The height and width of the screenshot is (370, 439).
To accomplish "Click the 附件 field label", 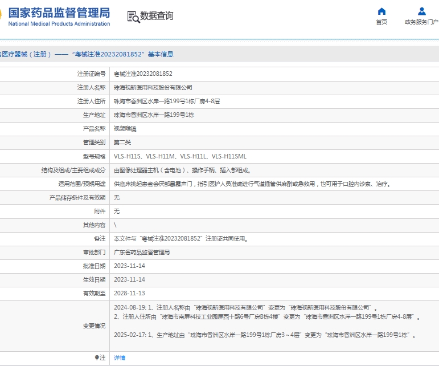I will pos(100,212).
